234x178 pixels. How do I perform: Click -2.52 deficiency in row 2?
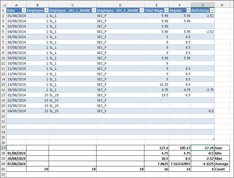click(203, 16)
